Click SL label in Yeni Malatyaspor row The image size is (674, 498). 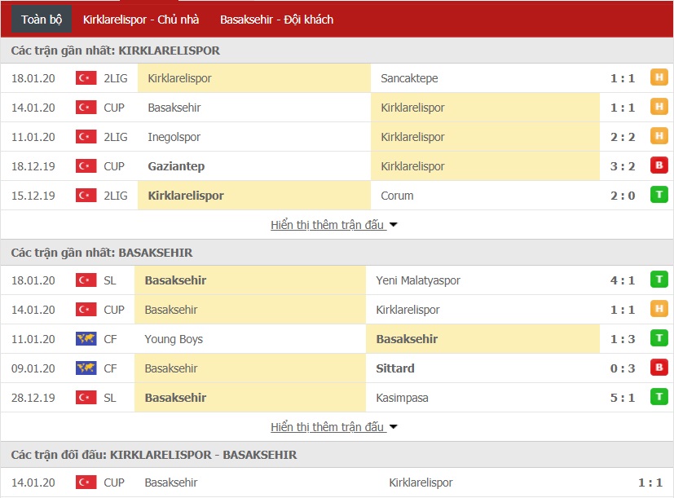pyautogui.click(x=110, y=281)
